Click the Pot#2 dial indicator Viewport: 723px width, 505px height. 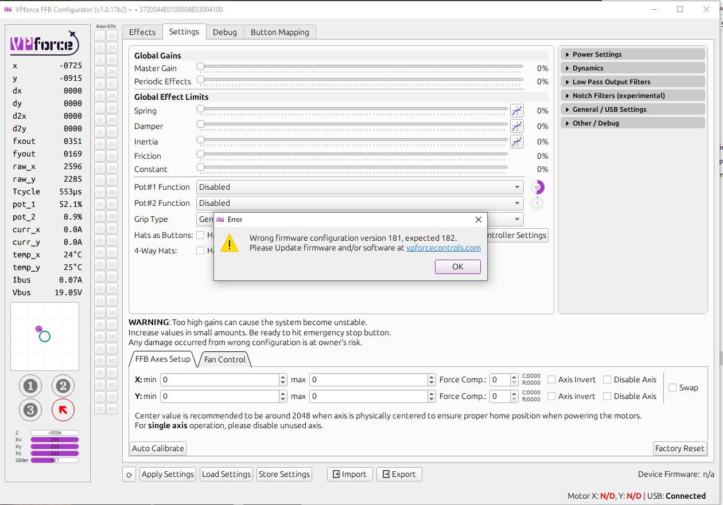[x=537, y=203]
